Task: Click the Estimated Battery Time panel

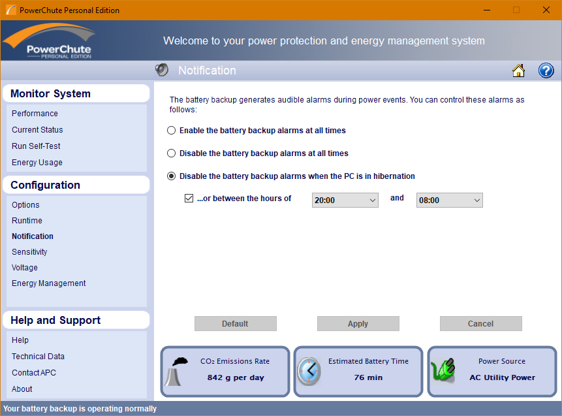Action: (358, 372)
